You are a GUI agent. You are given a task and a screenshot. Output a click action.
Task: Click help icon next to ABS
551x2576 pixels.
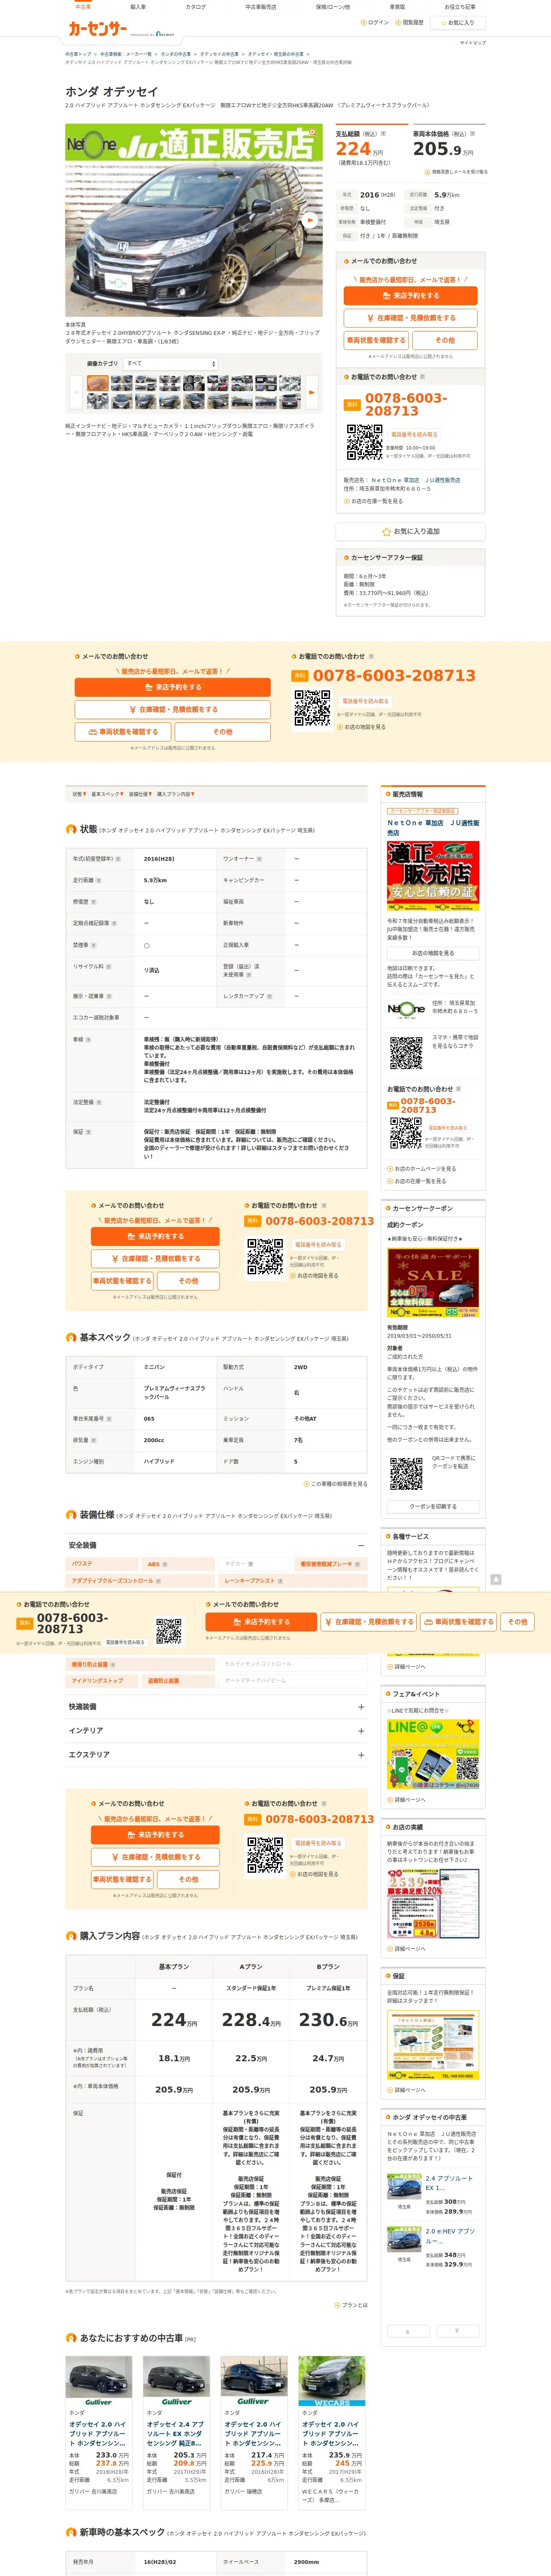(165, 1564)
